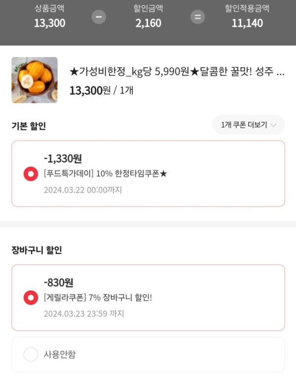Screen dimensions: 296x378
Task: Click the [게릴라쿠폰] coupon description
Action: pos(98,298)
